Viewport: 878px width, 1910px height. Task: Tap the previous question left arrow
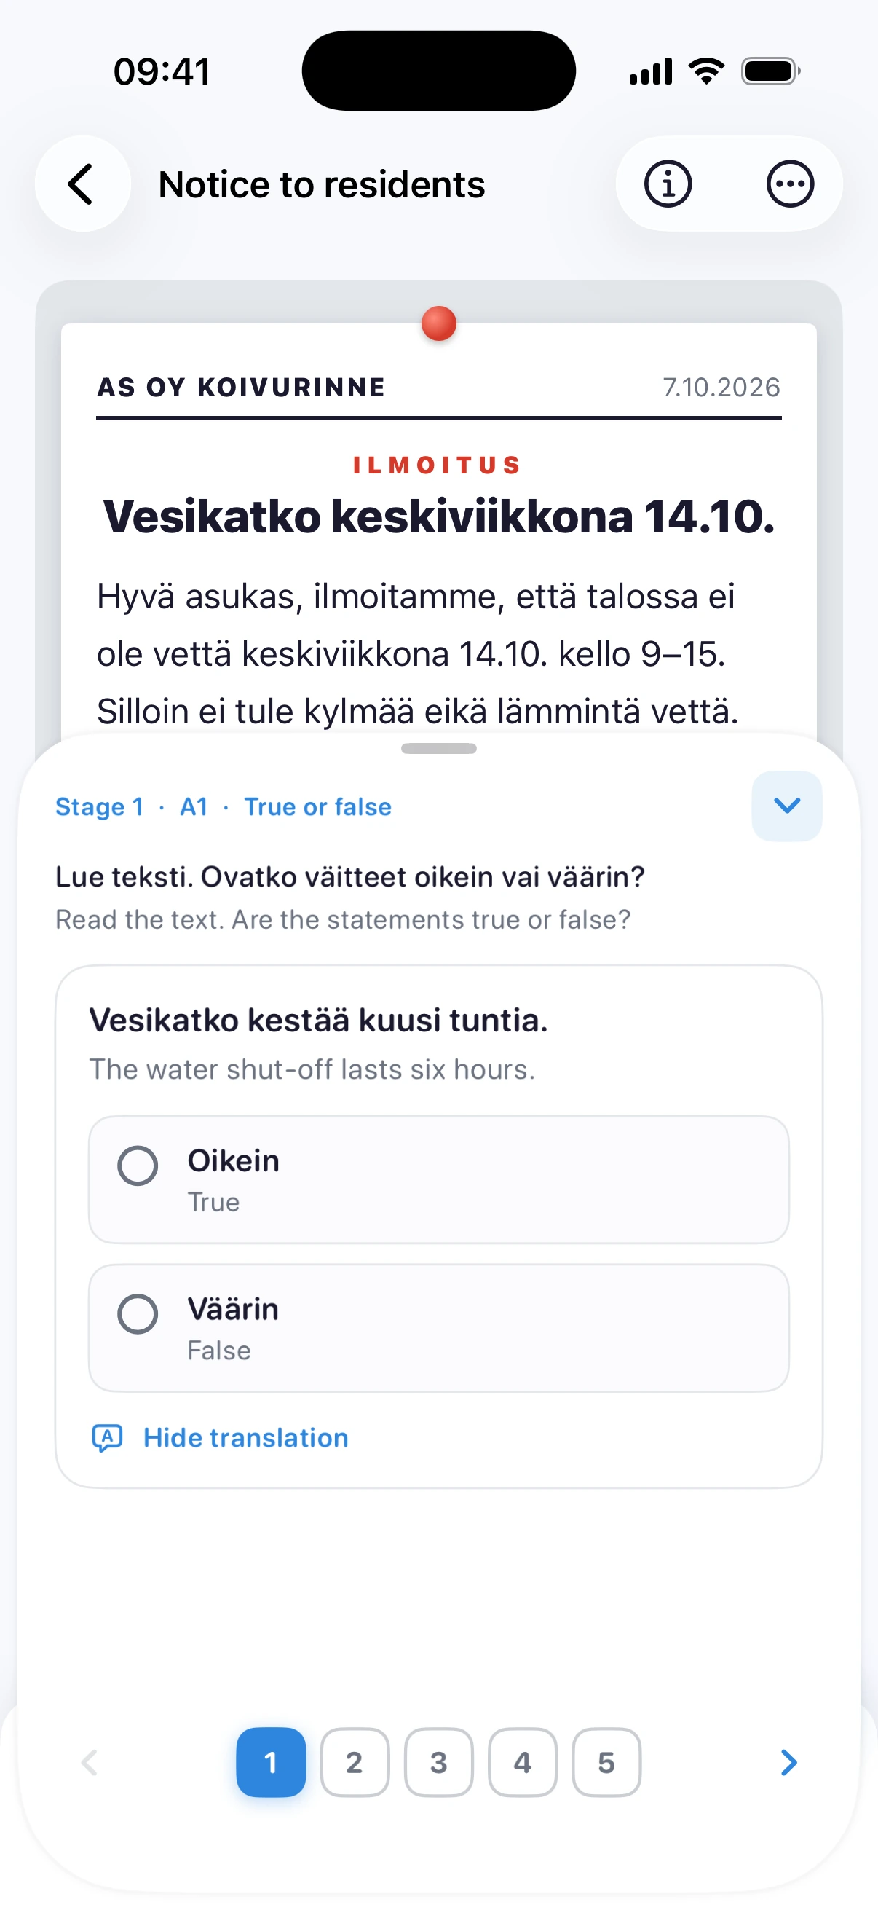tap(90, 1762)
